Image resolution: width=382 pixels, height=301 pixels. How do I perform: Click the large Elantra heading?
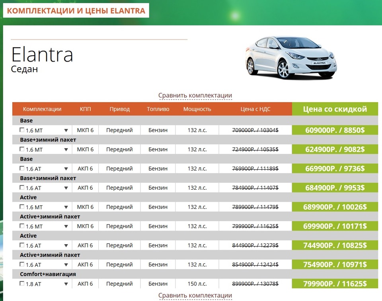(42, 54)
